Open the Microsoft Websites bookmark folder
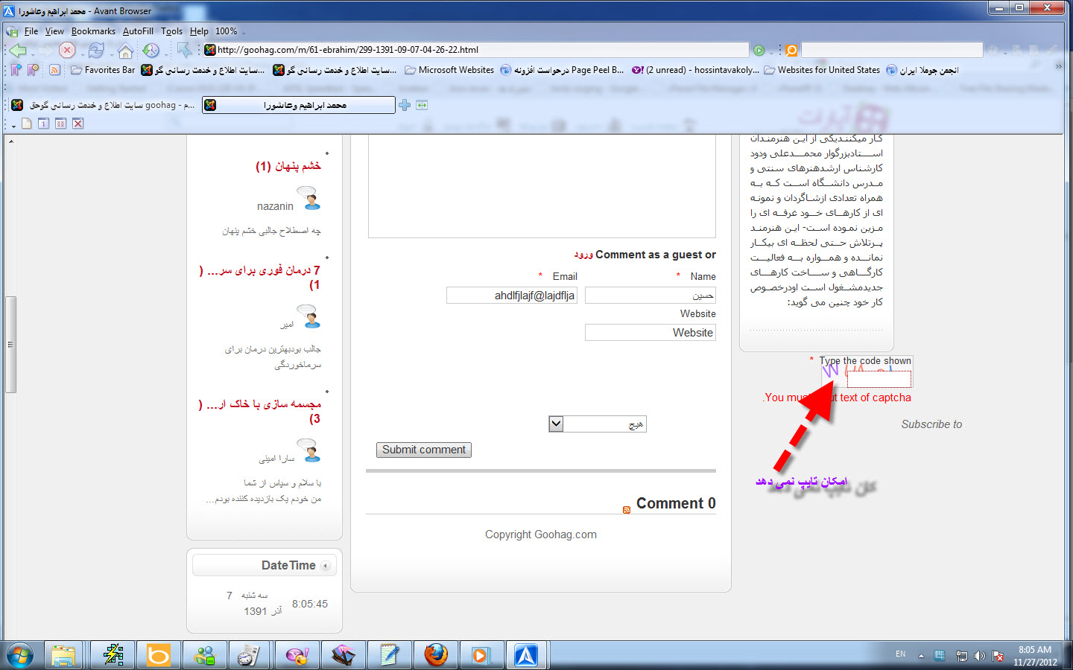 tap(449, 70)
